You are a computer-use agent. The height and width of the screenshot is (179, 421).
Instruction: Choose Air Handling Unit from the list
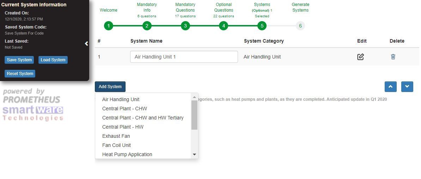(121, 100)
